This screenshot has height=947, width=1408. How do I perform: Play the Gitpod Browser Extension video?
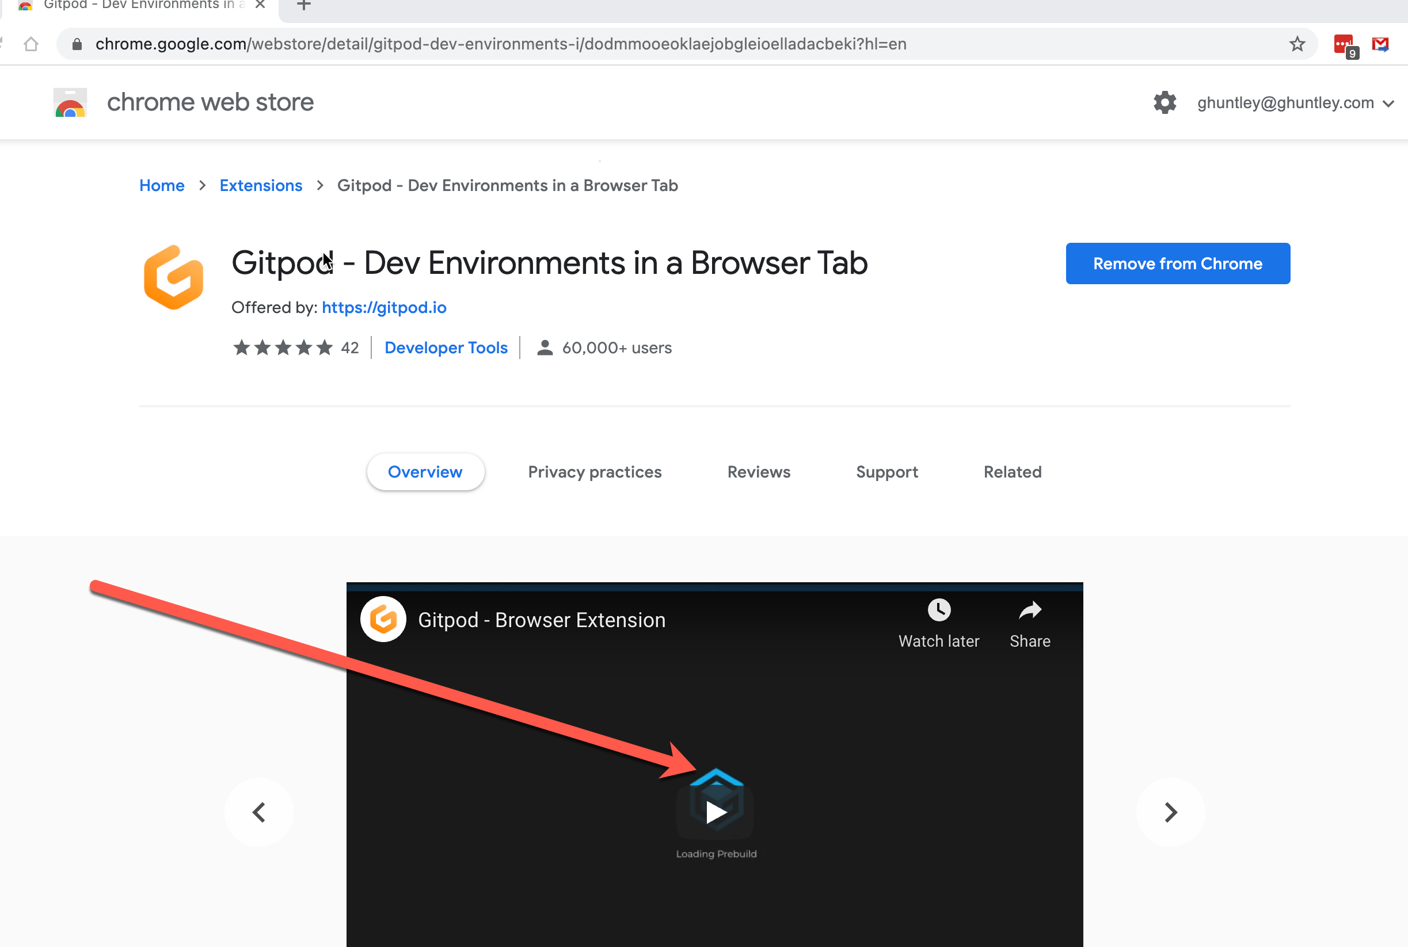pos(715,812)
